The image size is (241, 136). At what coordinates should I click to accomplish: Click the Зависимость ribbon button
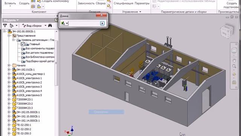[x=86, y=3]
